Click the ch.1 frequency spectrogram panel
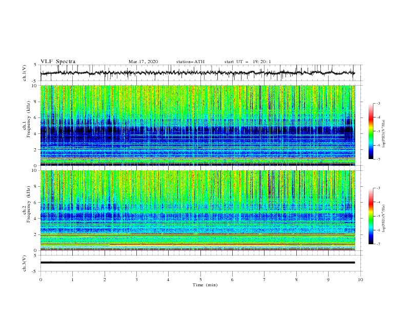406x314 pixels. (198, 125)
